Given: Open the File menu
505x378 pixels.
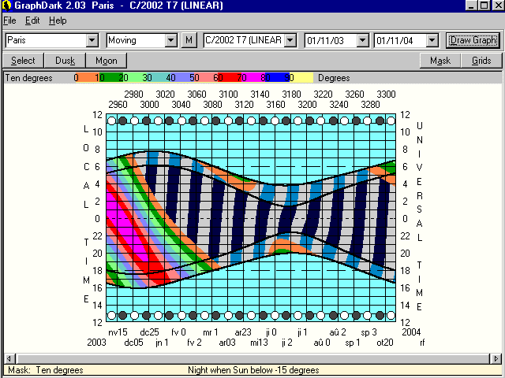Looking at the screenshot, I should (9, 20).
